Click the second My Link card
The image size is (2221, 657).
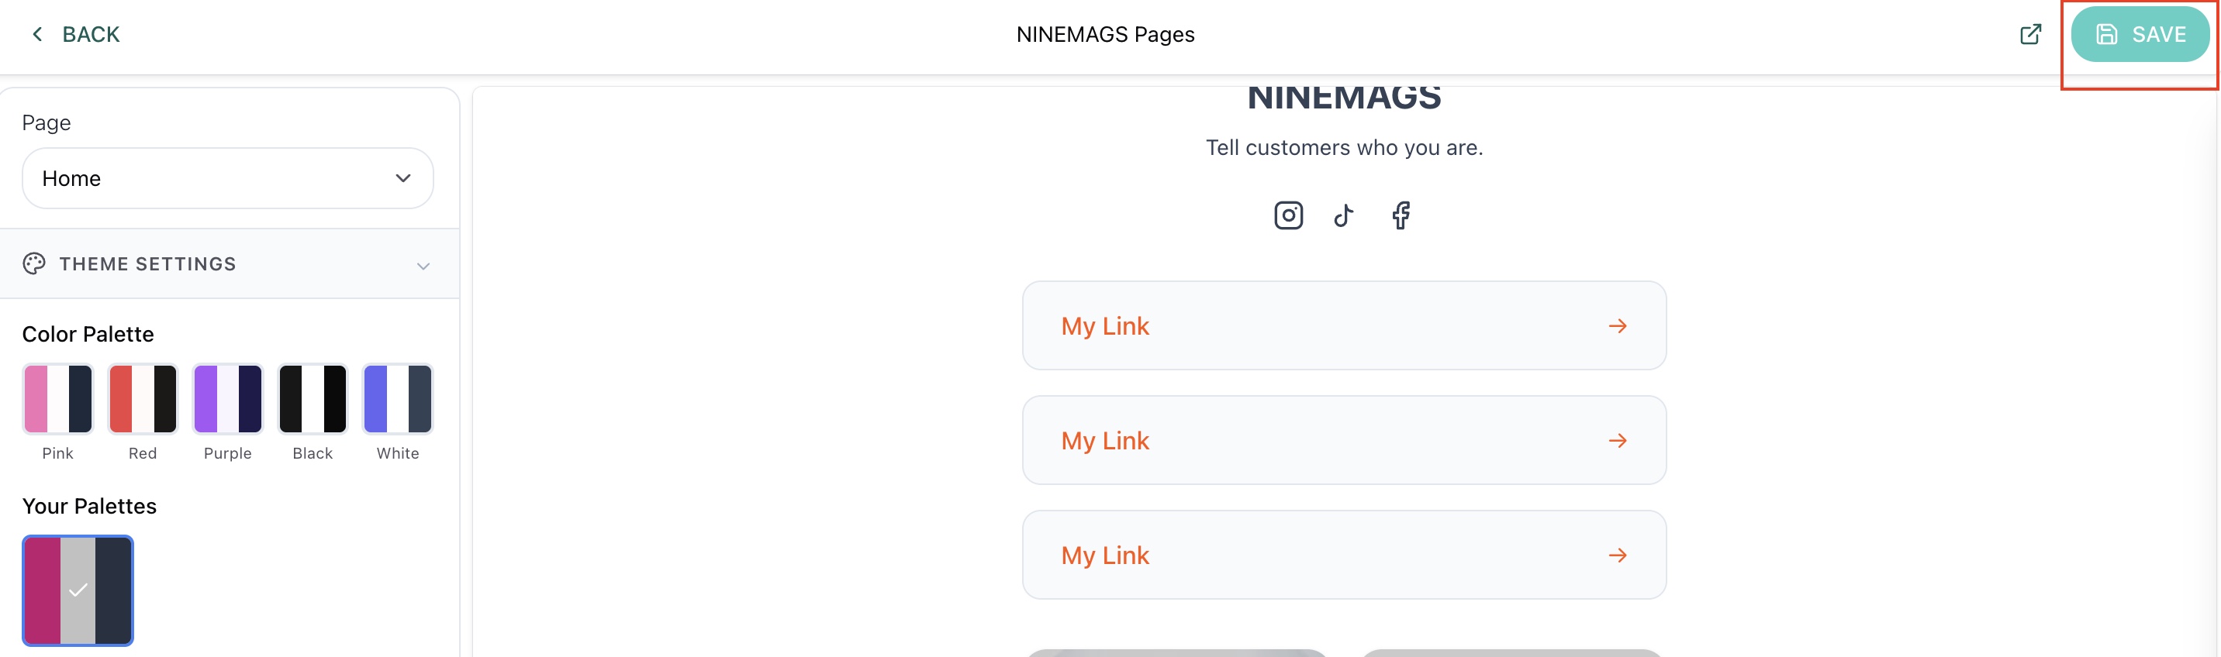coord(1344,441)
